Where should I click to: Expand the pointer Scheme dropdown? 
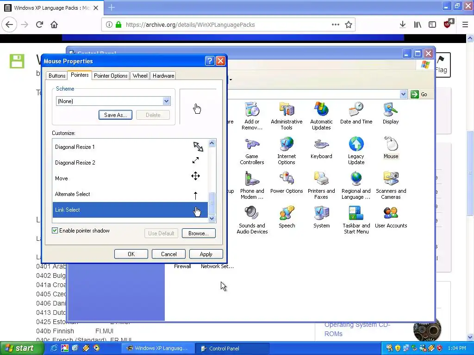point(166,101)
